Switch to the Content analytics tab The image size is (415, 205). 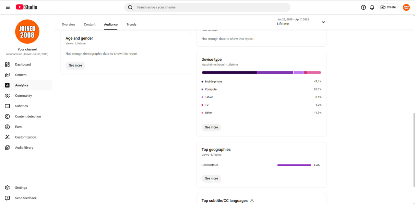coord(89,25)
